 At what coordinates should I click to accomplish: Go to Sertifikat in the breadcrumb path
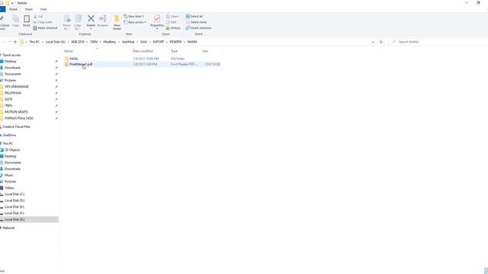point(128,42)
